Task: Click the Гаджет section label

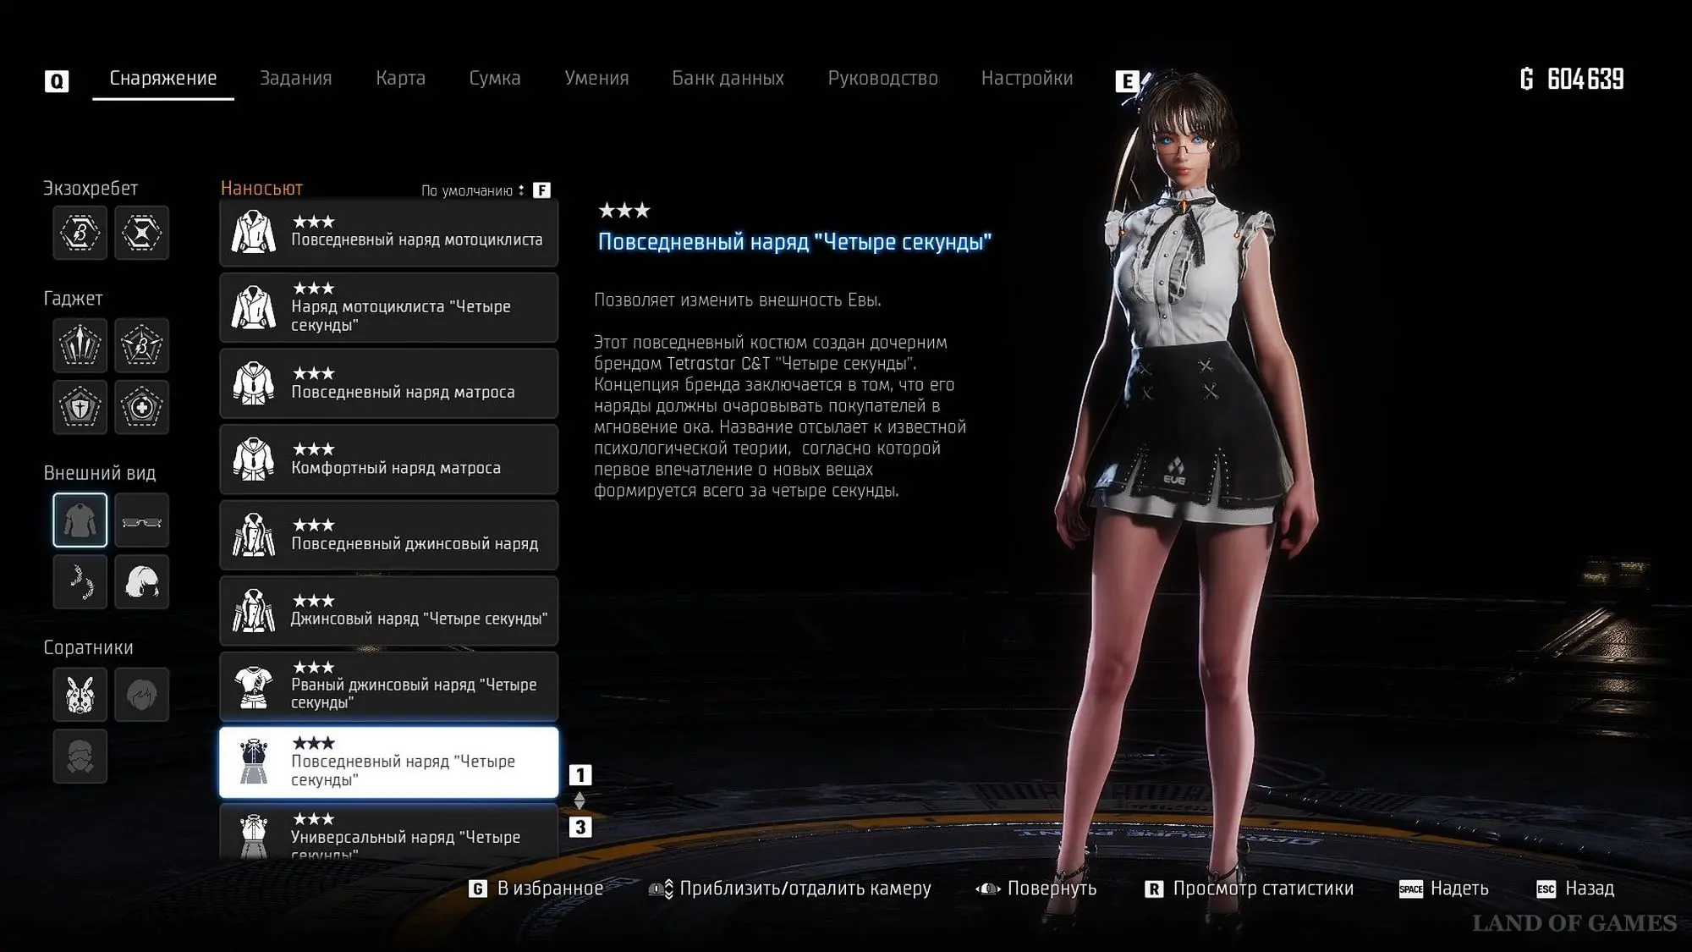Action: (x=73, y=298)
